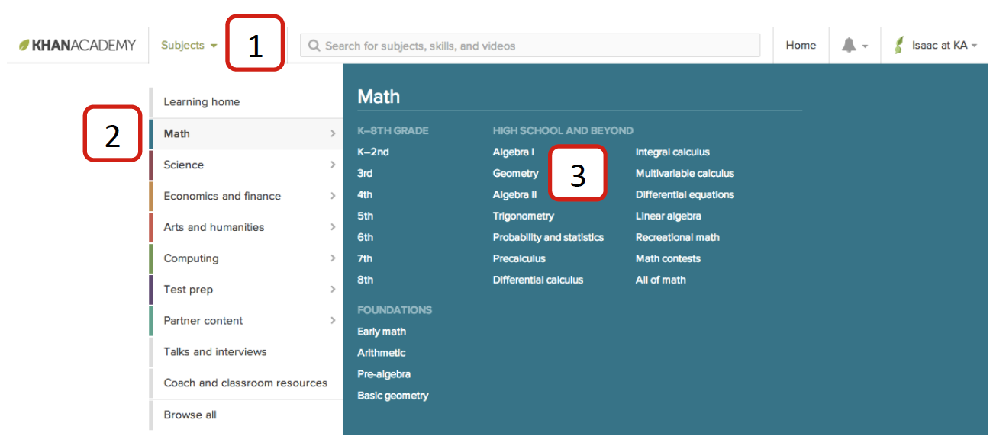Expand the Test prep chevron
This screenshot has height=439, width=993.
click(x=333, y=290)
